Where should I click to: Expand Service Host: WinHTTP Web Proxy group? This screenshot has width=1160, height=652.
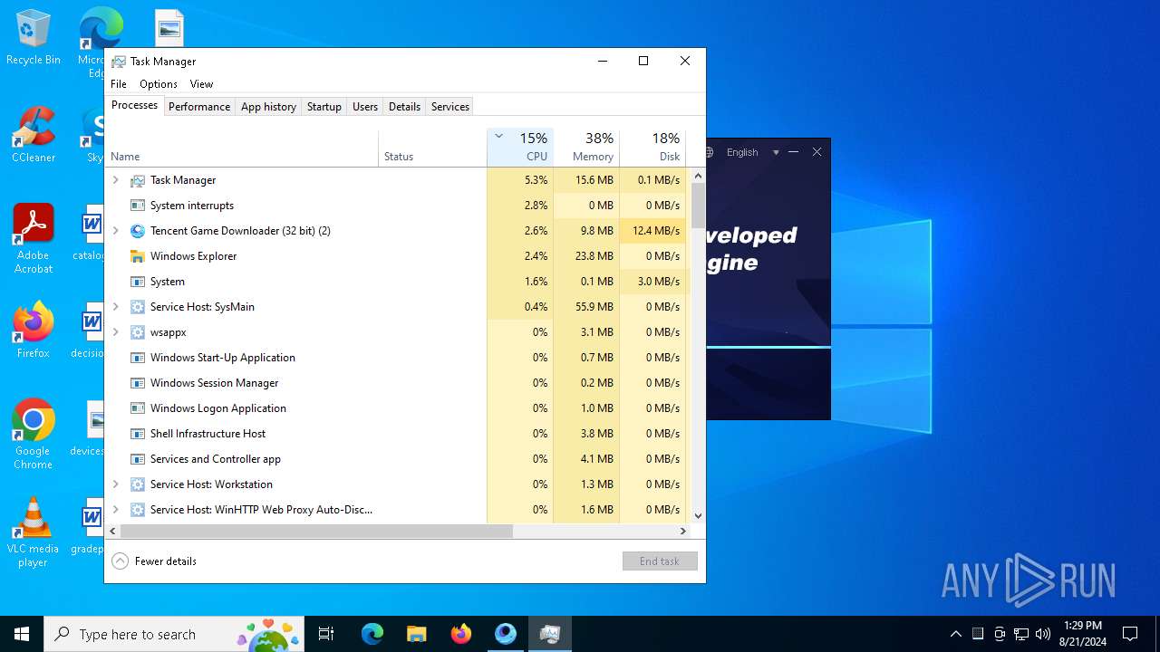[x=115, y=510]
